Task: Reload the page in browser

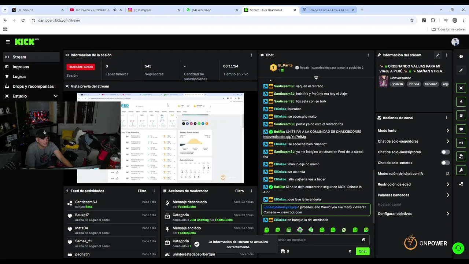Action: click(23, 20)
